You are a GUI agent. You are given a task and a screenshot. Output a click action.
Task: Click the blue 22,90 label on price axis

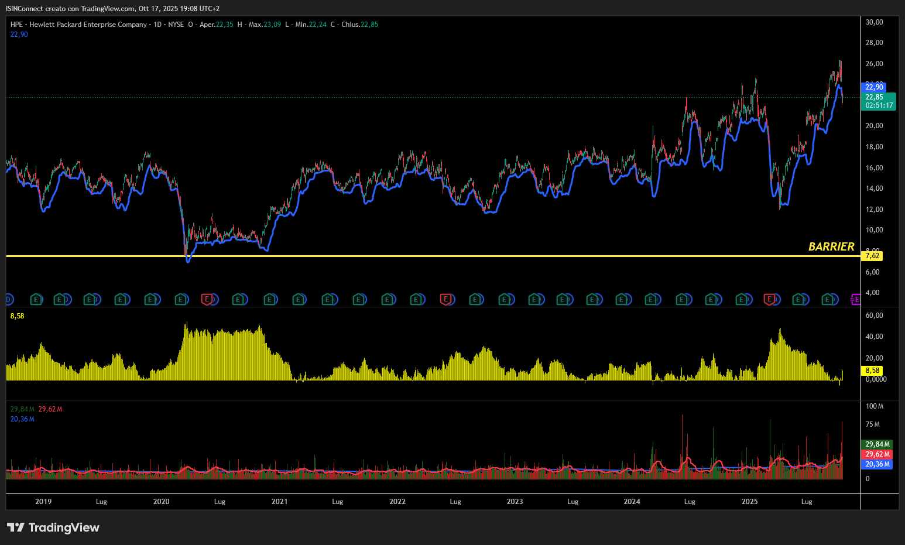tap(874, 87)
